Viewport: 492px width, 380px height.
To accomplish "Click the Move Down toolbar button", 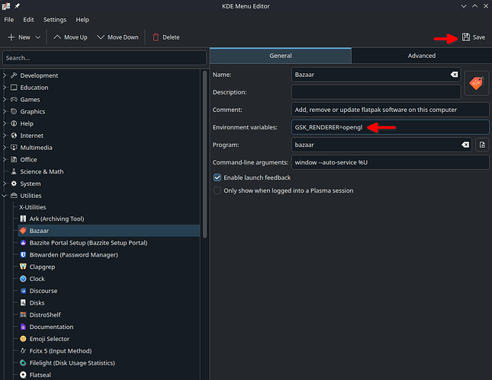I will [117, 37].
